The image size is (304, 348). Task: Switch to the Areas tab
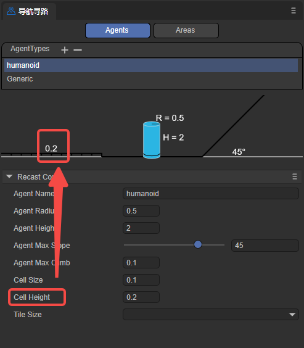(x=186, y=30)
